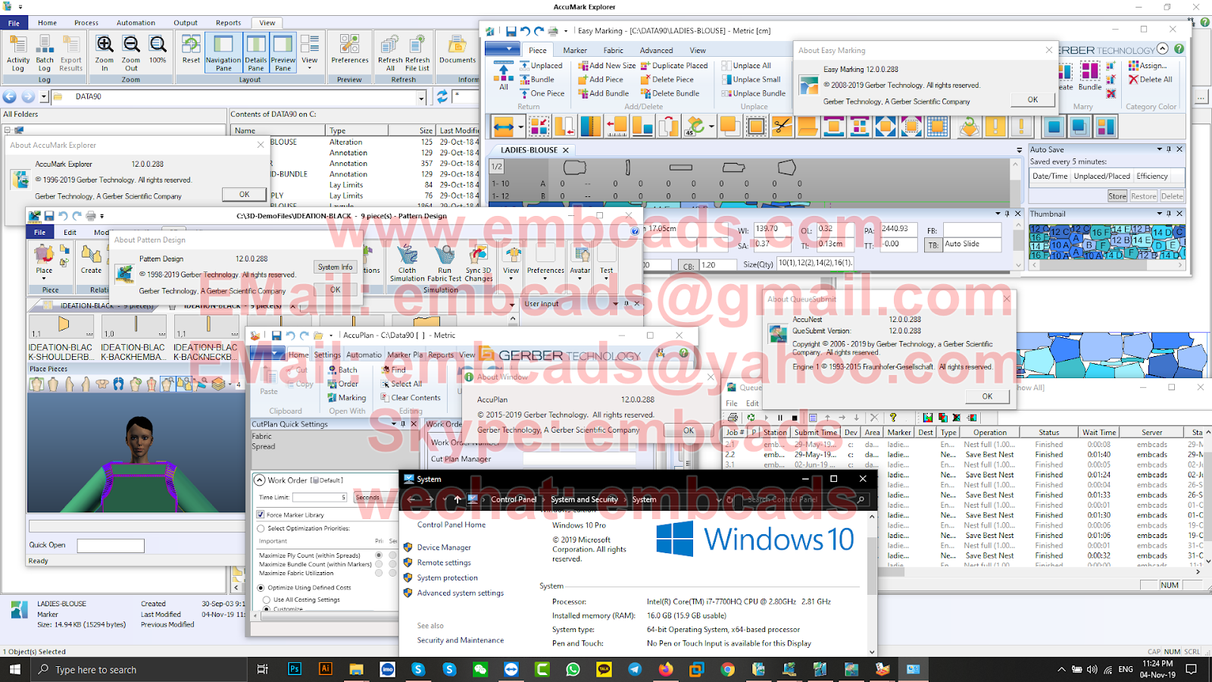Click OK in About QueueSubmit dialog
1212x682 pixels.
pyautogui.click(x=987, y=396)
